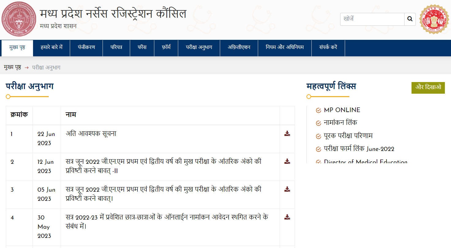The height and width of the screenshot is (248, 451).
Task: Download the अति आवश्यक सूचना notice
Action: 287,133
